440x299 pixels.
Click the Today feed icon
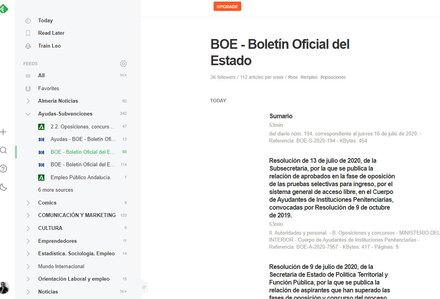(x=28, y=21)
